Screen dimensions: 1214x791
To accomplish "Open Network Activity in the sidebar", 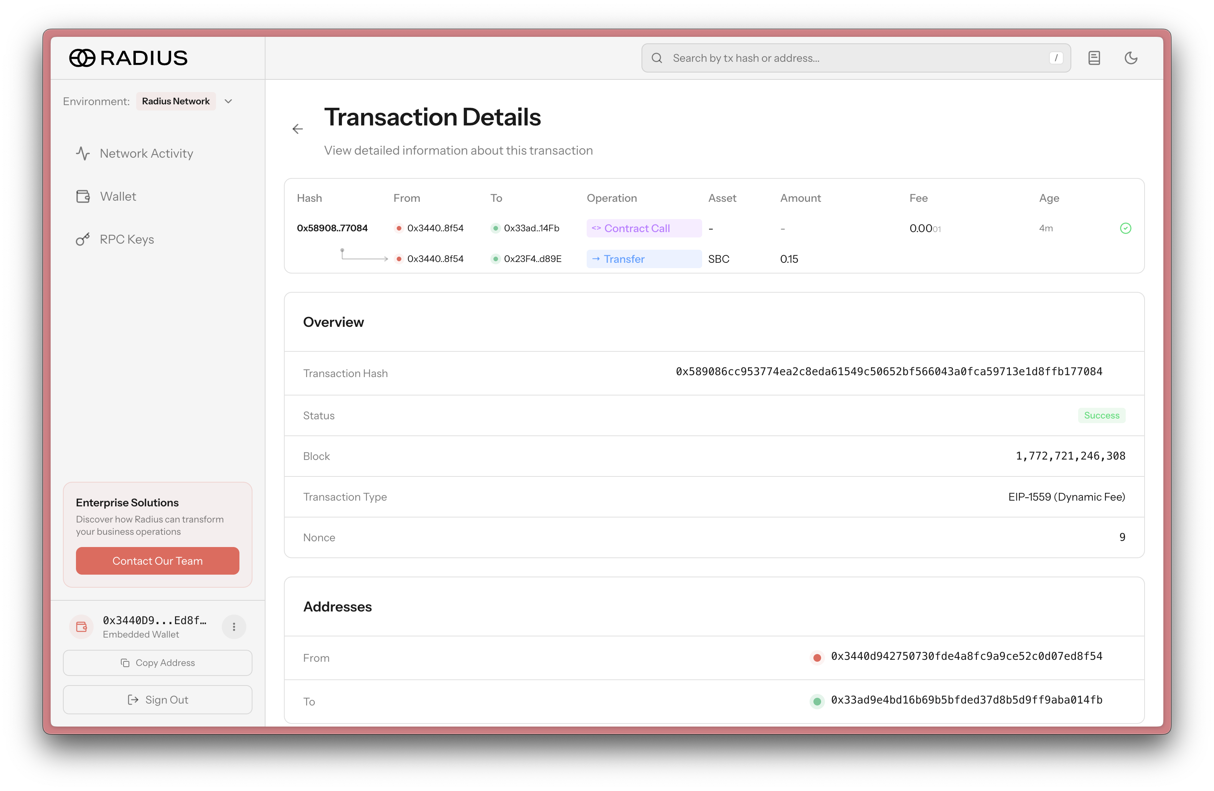I will pyautogui.click(x=146, y=153).
